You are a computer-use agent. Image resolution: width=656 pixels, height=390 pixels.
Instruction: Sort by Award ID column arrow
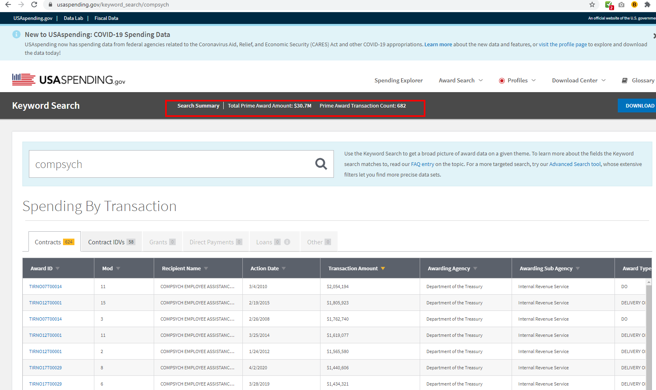point(58,269)
